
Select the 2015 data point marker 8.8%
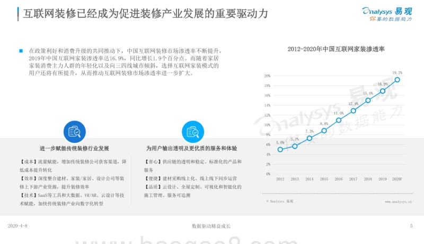pyautogui.click(x=324, y=130)
